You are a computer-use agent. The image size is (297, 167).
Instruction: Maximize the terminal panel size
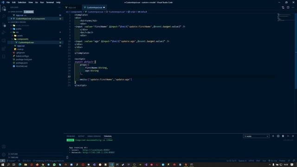pyautogui.click(x=288, y=136)
